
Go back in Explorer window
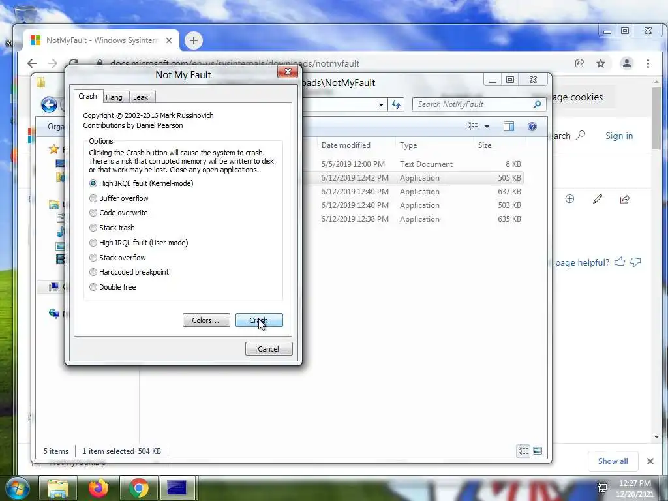click(x=49, y=104)
